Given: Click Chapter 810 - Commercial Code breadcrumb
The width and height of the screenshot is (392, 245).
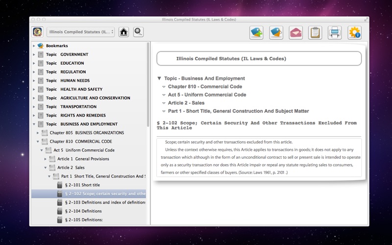Looking at the screenshot, I should [205, 87].
